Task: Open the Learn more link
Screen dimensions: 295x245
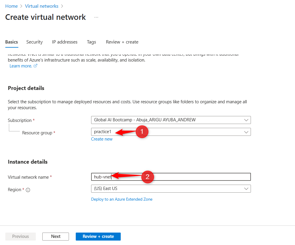Action: pyautogui.click(x=21, y=66)
